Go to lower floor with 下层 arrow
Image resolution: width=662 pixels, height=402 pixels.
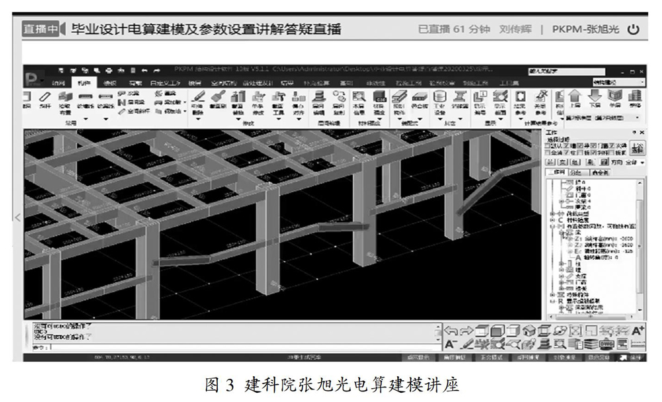[x=595, y=99]
